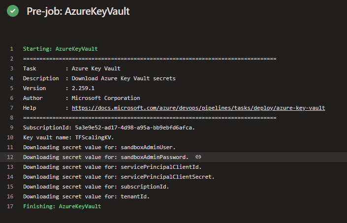
Task: Select the servicePrincipalClientId log line
Action: point(112,167)
